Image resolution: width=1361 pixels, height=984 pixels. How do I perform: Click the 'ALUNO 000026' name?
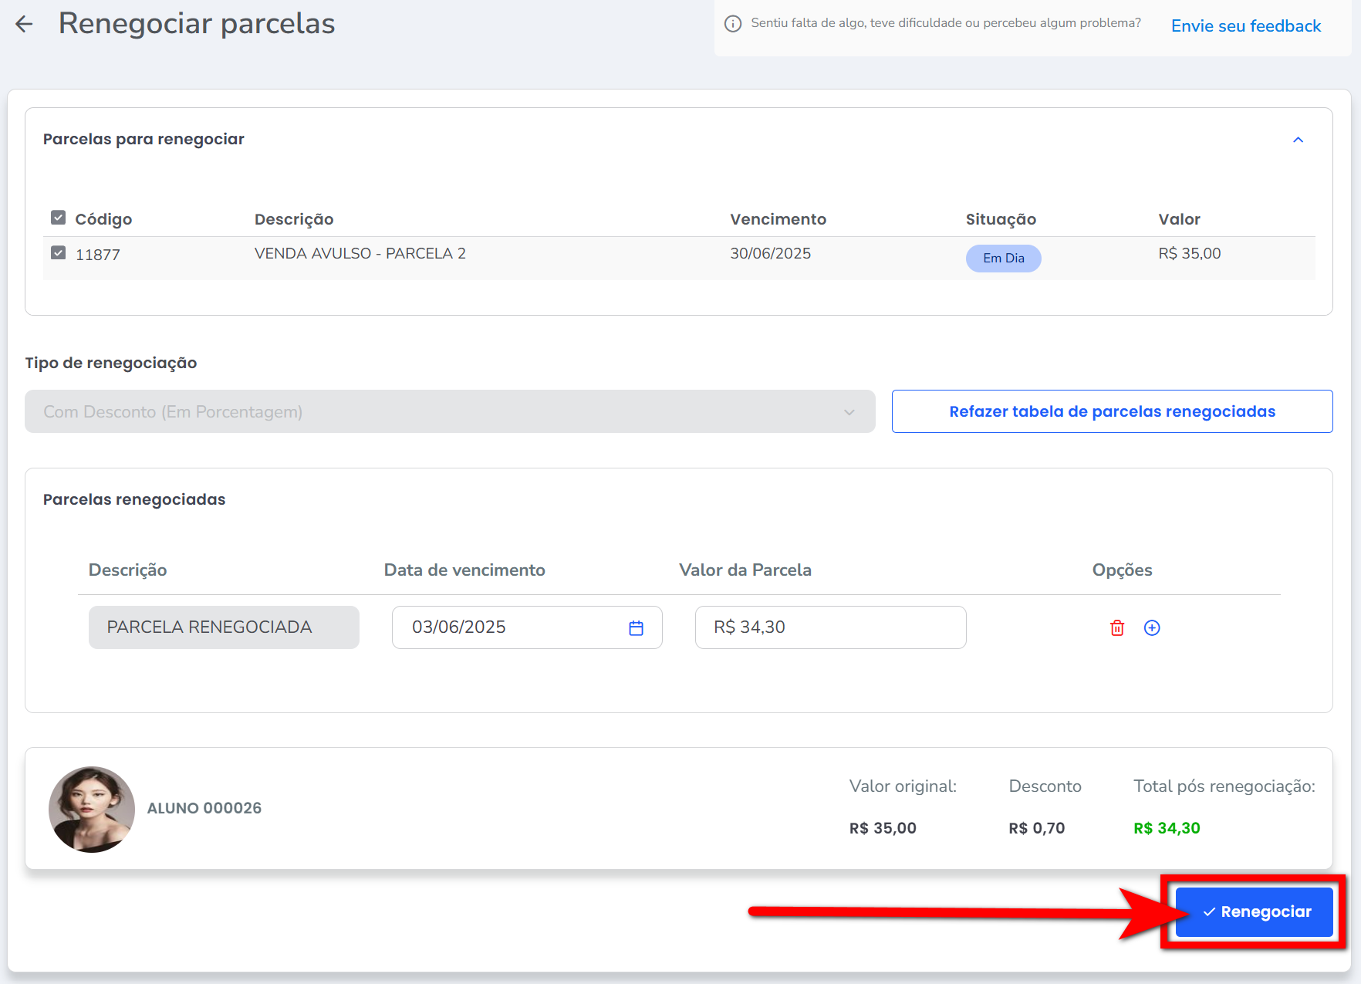click(204, 808)
